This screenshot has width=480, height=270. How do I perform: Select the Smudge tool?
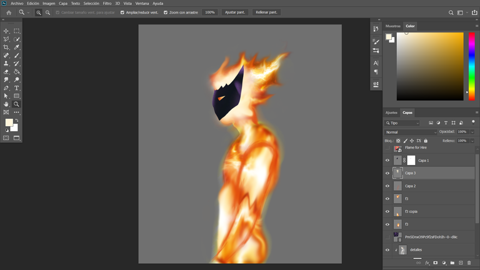(6, 79)
